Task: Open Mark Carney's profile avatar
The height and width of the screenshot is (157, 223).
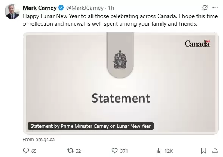Action: pyautogui.click(x=12, y=11)
